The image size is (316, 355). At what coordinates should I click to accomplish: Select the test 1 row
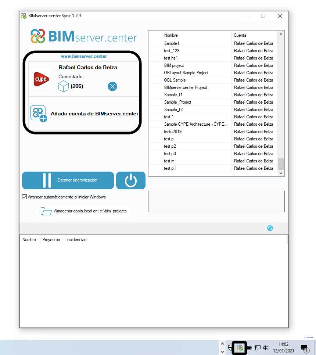click(213, 117)
